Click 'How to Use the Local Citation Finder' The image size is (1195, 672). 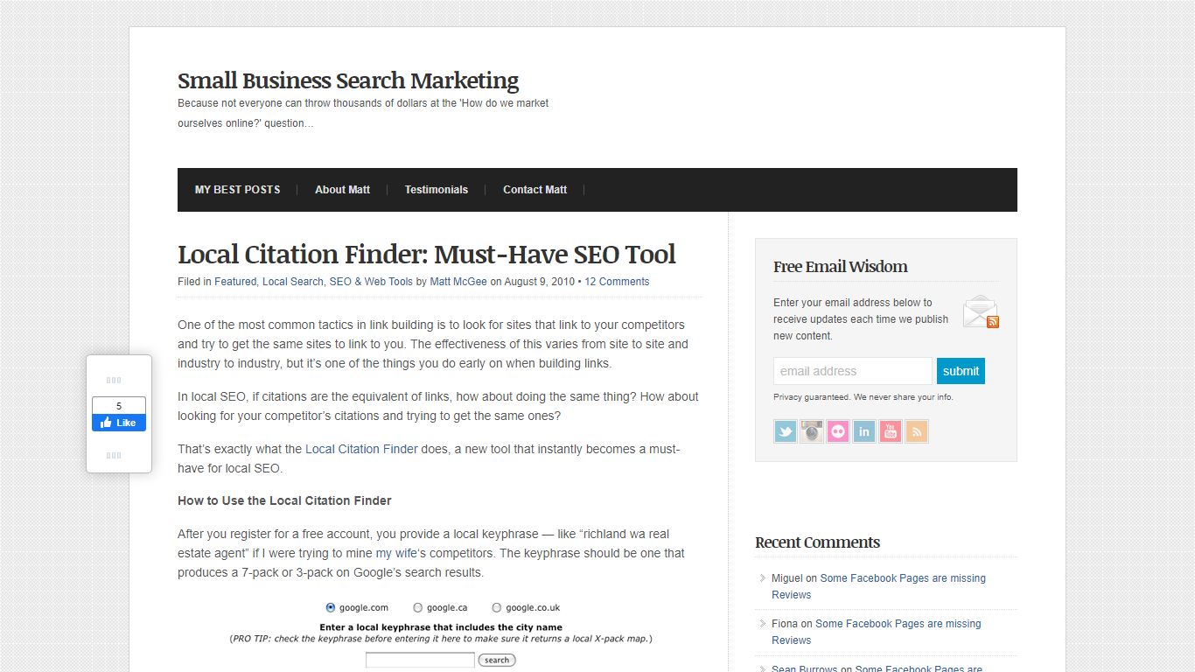tap(284, 500)
